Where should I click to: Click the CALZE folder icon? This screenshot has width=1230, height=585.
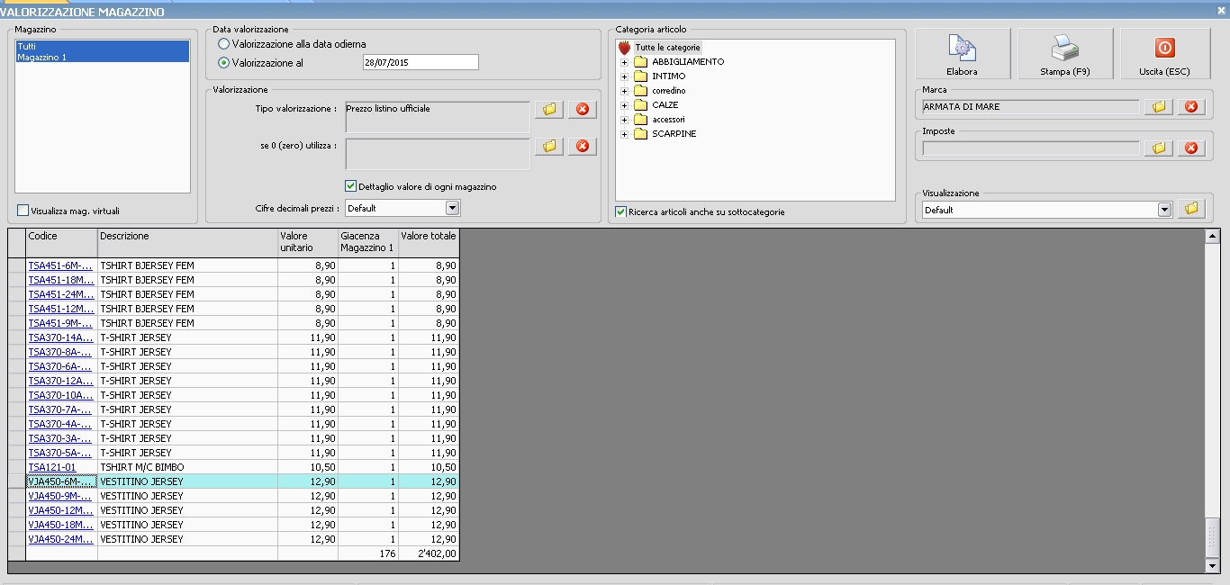click(640, 105)
